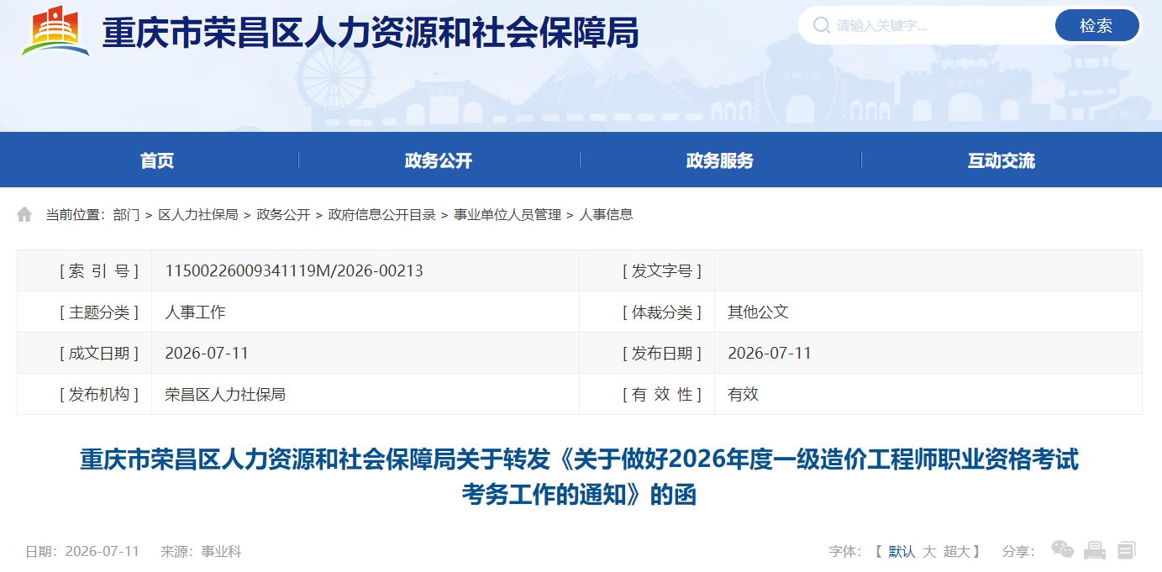Image resolution: width=1162 pixels, height=572 pixels.
Task: Click the home breadcrumb icon
Action: tap(24, 214)
